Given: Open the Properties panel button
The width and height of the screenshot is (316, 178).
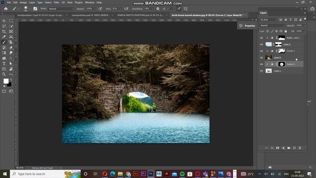Looking at the screenshot, I should point(247,26).
